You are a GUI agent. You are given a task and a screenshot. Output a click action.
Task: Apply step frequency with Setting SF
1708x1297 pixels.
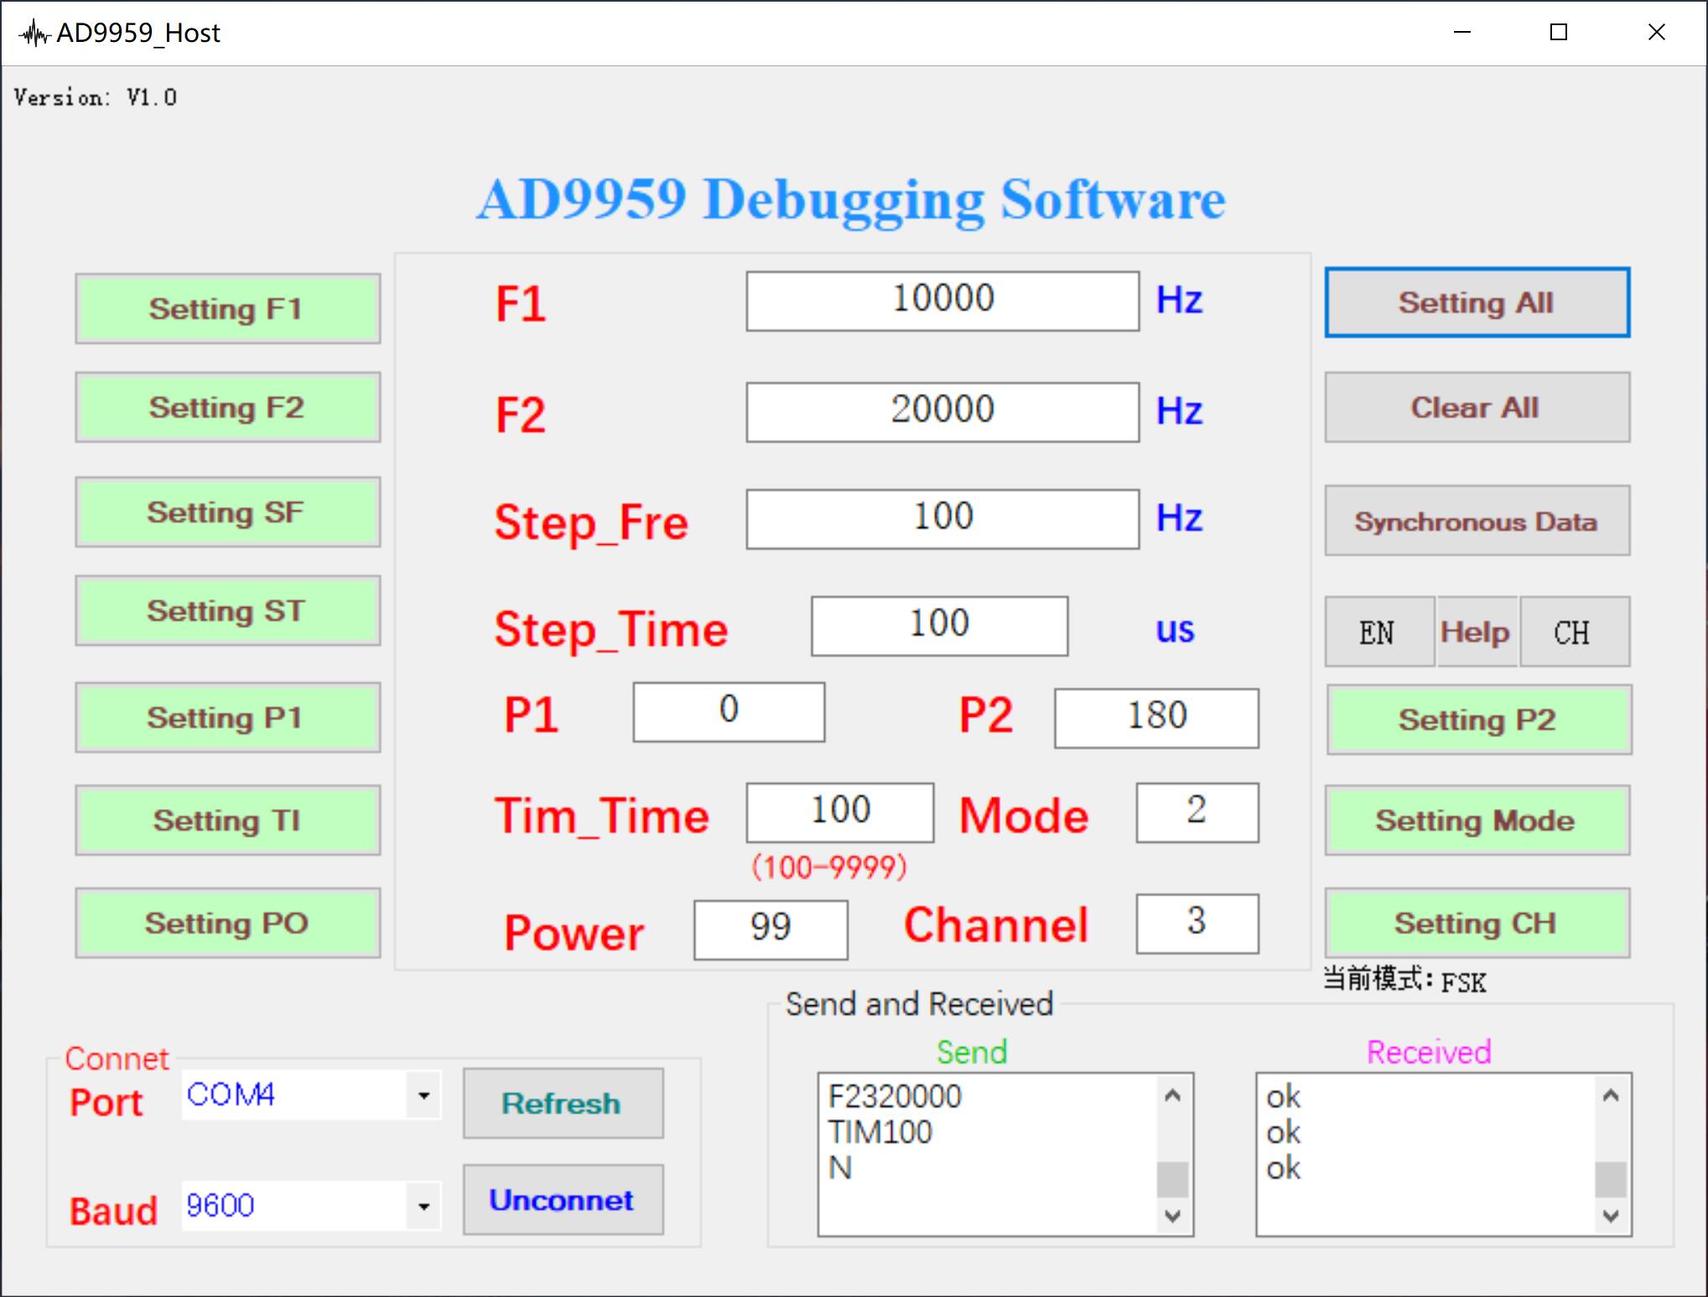tap(227, 512)
